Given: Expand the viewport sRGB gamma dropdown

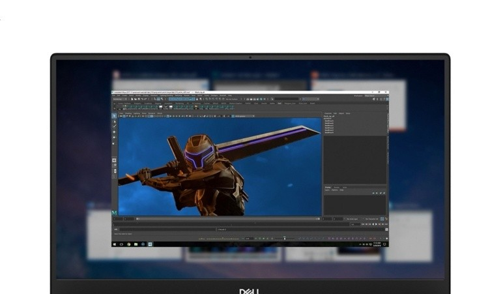Looking at the screenshot, I should [244, 116].
